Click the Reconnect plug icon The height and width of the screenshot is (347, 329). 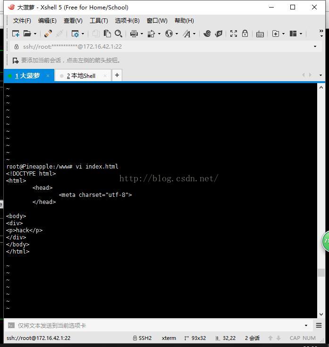click(48, 34)
